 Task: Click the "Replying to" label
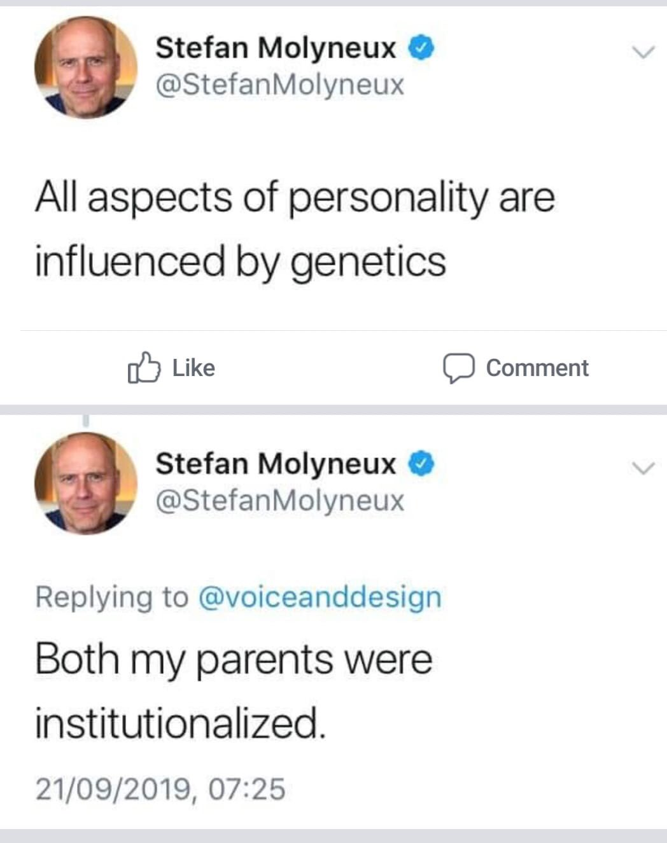click(112, 597)
